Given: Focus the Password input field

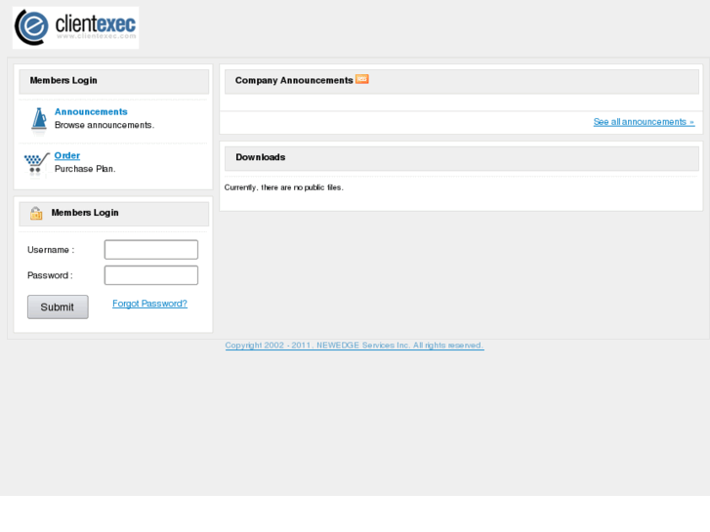Looking at the screenshot, I should coord(151,275).
